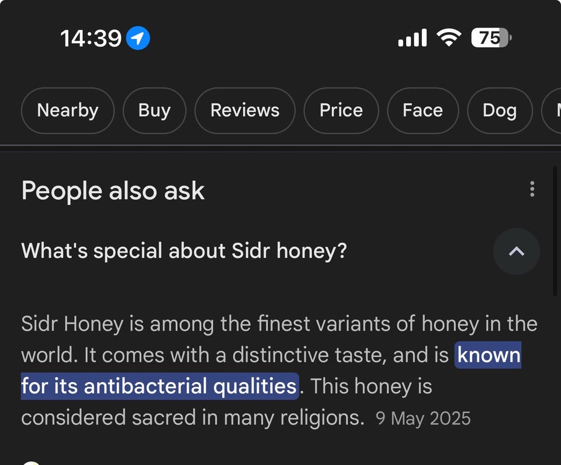The height and width of the screenshot is (465, 561).
Task: Switch to the Reviews filter chip
Action: (245, 110)
